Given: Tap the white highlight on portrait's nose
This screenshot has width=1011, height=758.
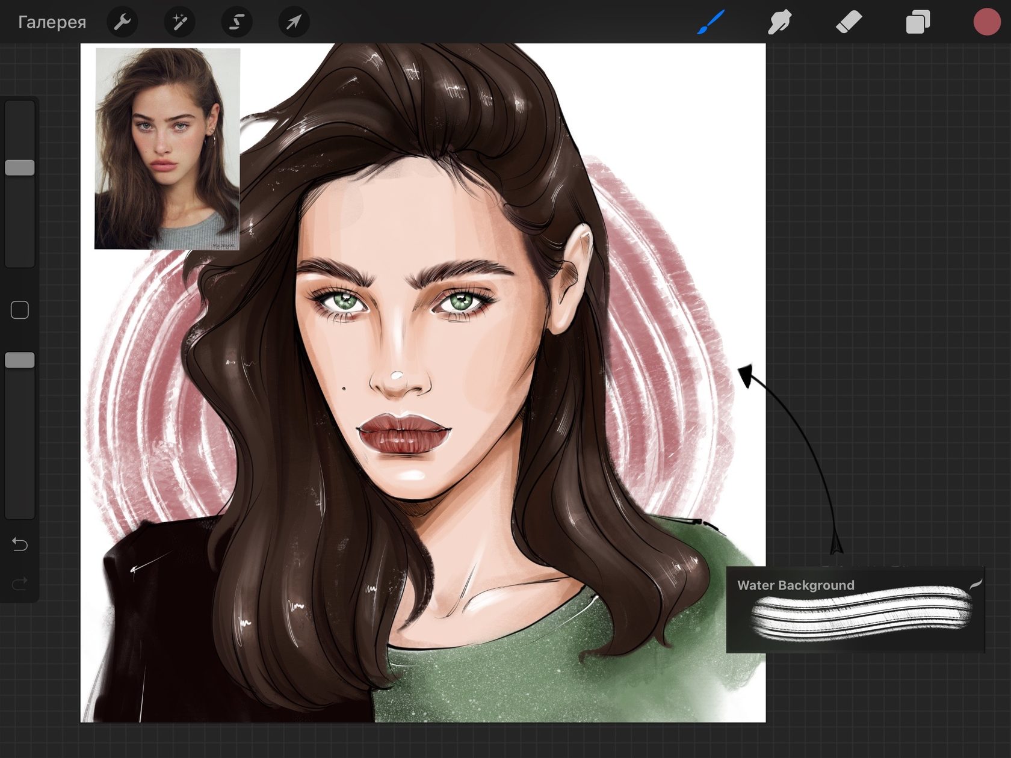Looking at the screenshot, I should tap(397, 377).
